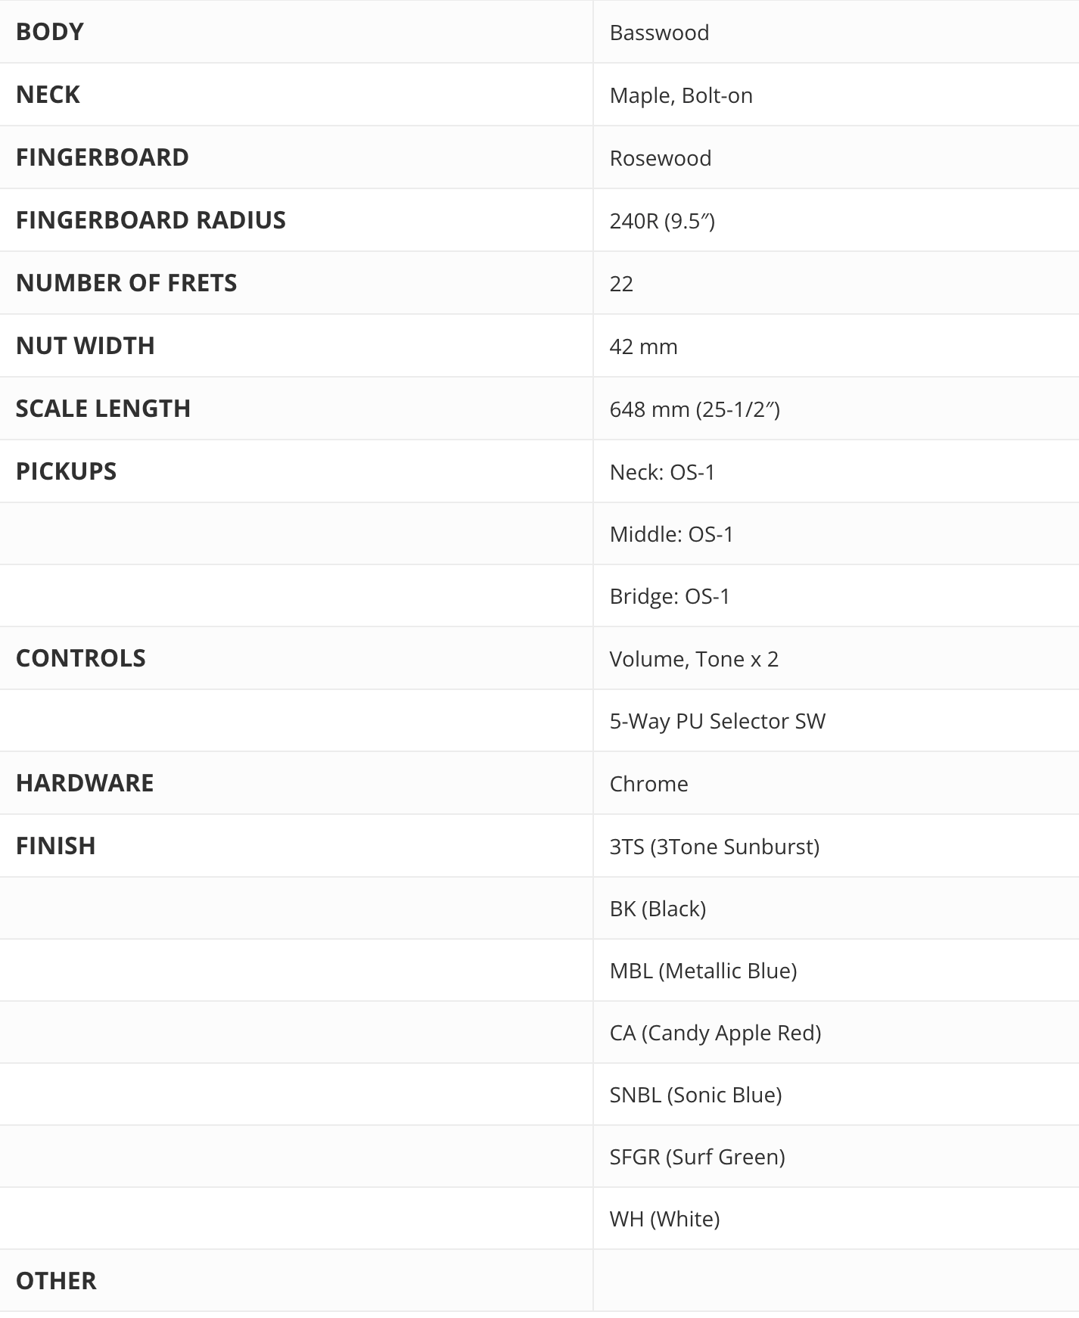
Task: Select the Middle: OS-1 pickup entry
Action: click(x=672, y=534)
